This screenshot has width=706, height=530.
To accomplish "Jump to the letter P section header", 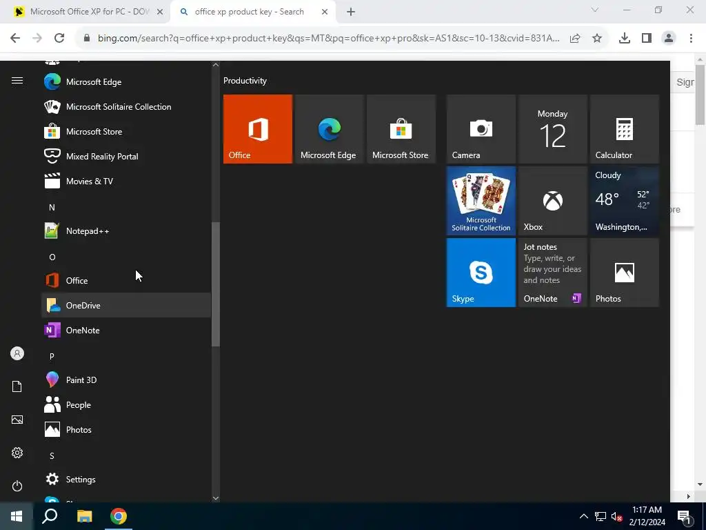I will point(52,356).
